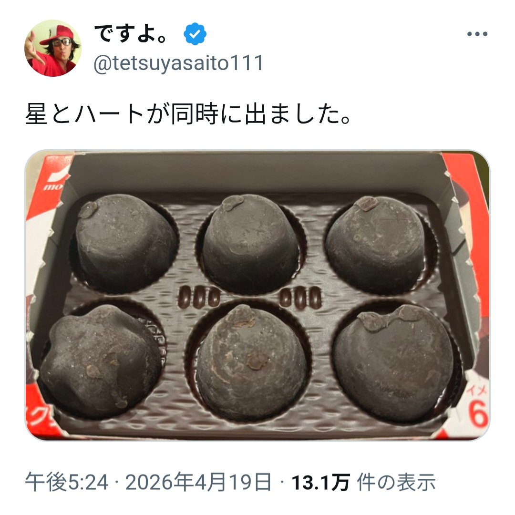
Task: Open the 午後5:24 timestamp link
Action: click(67, 483)
